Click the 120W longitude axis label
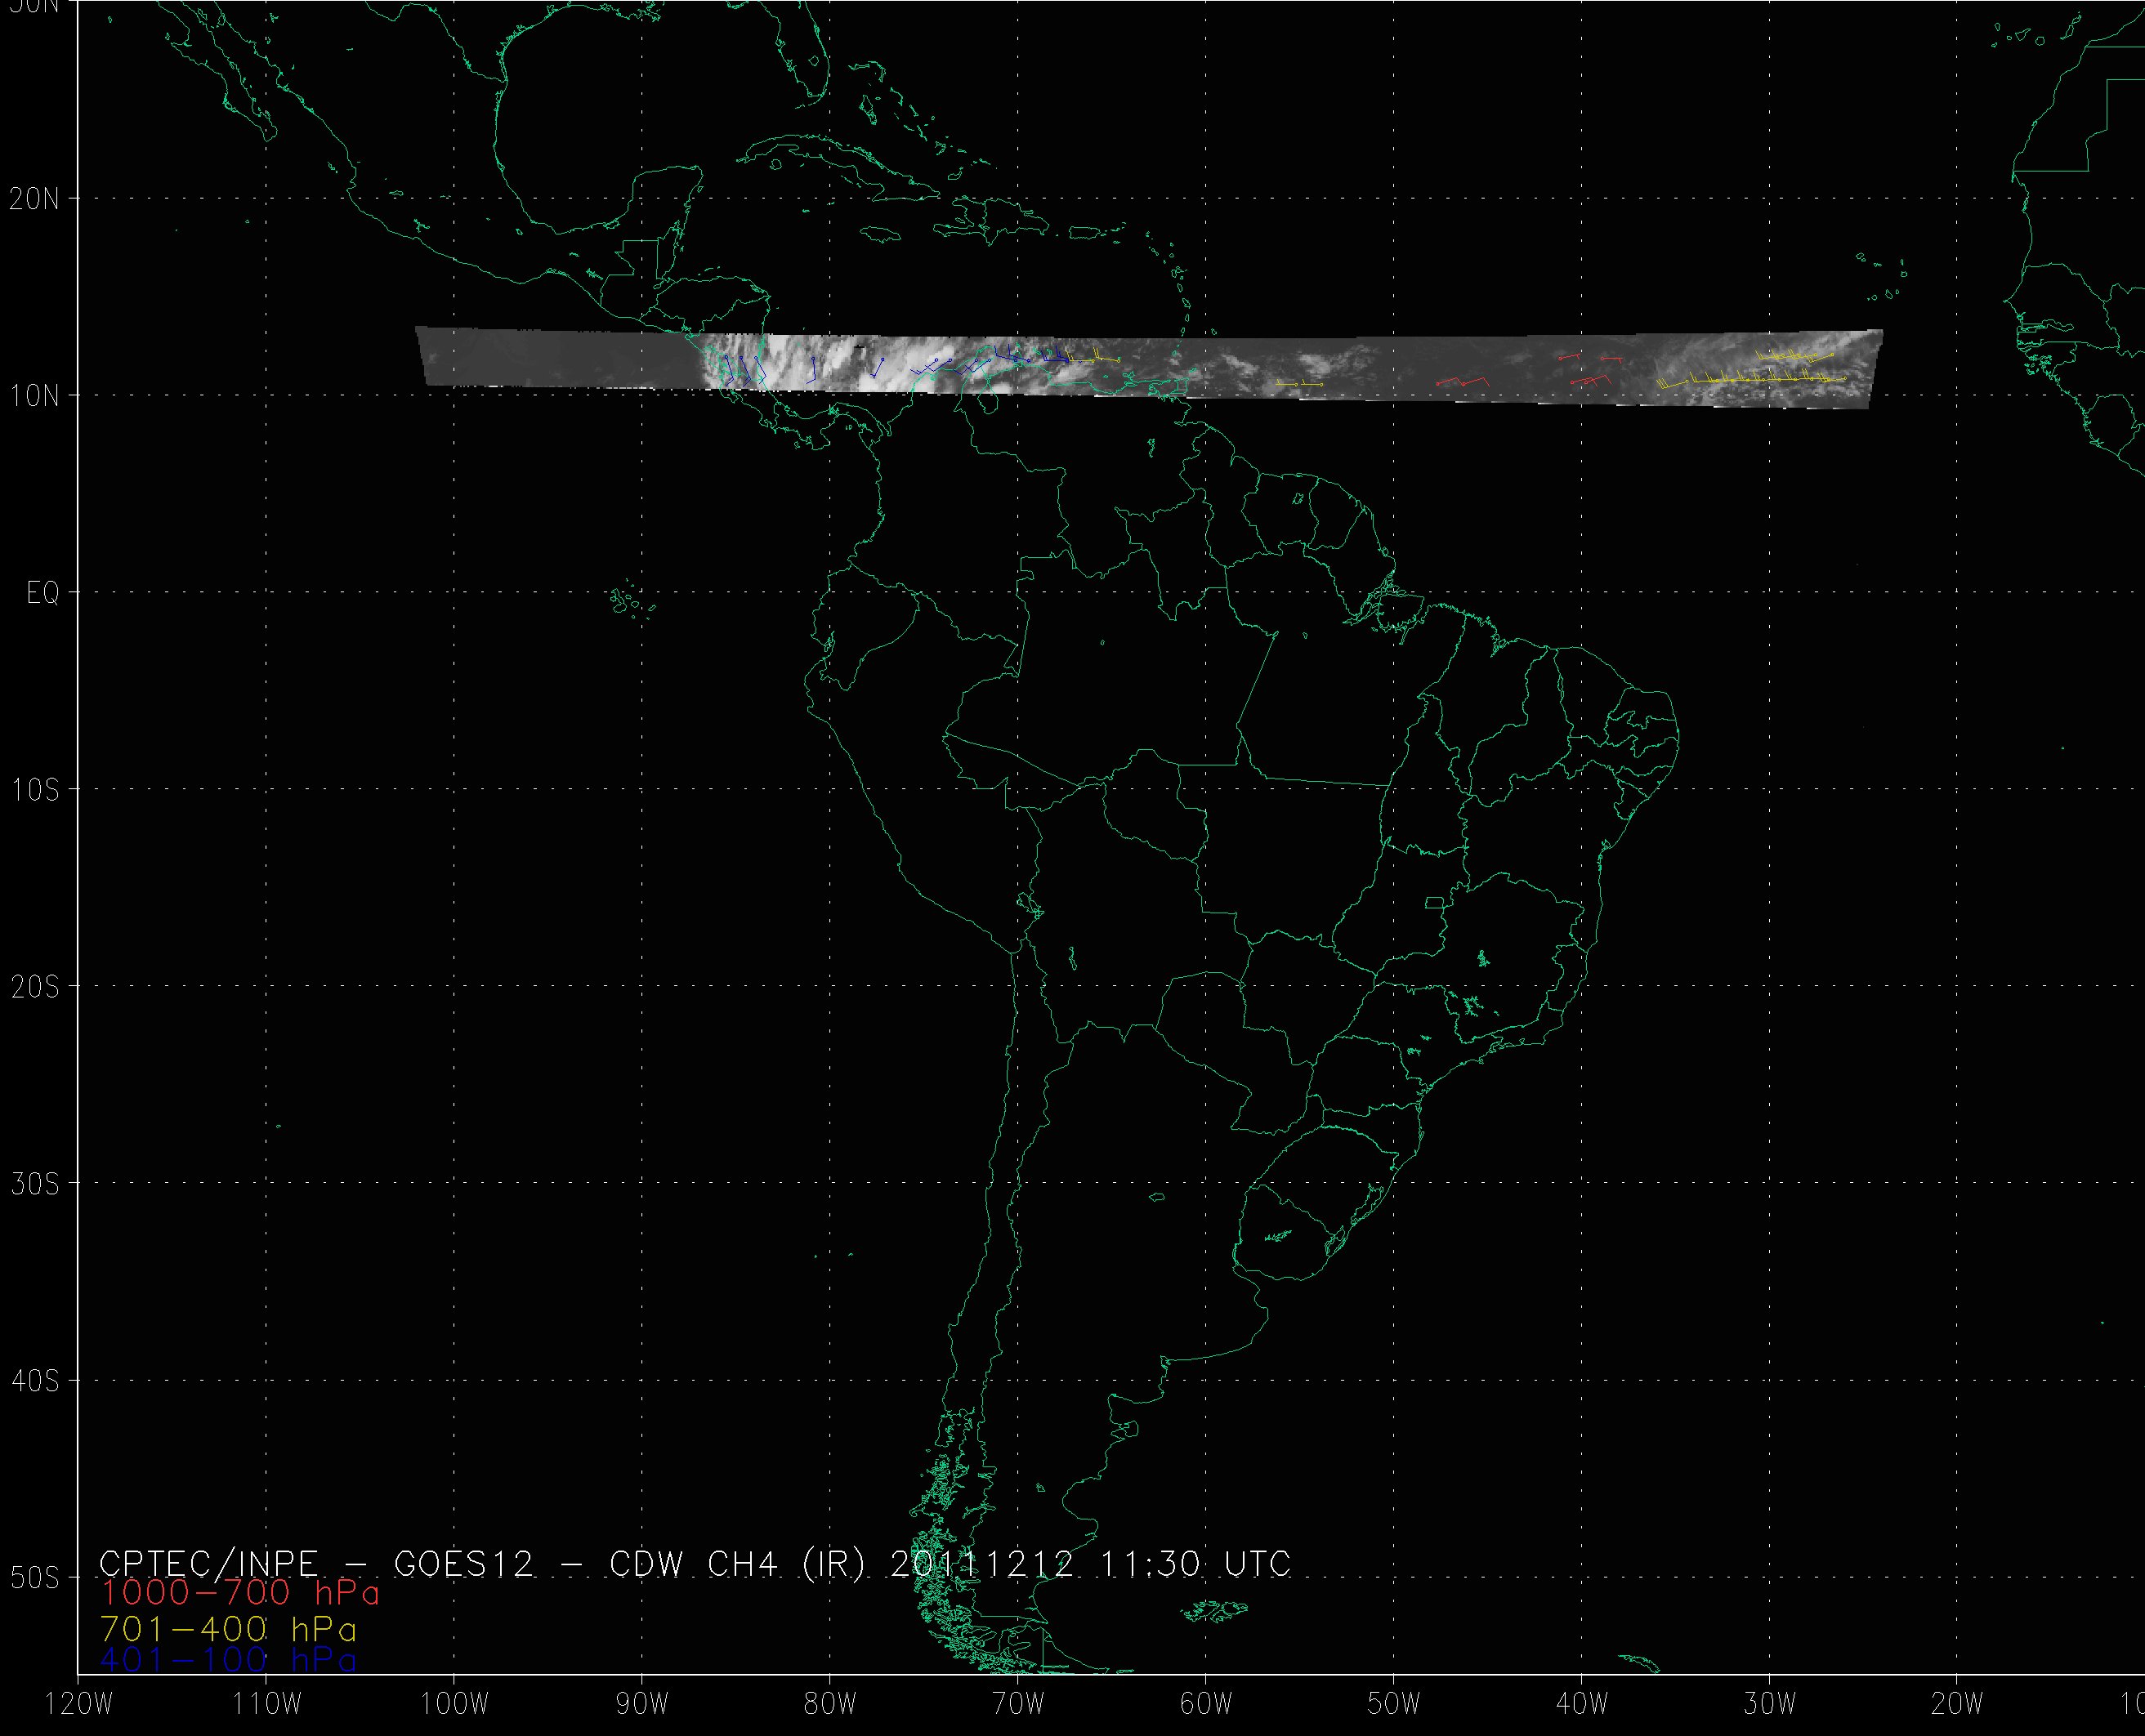 point(80,1705)
